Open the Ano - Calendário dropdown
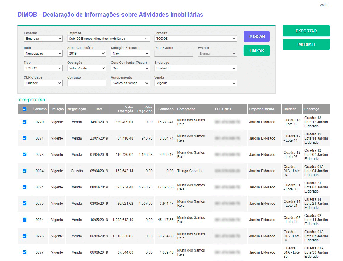Screen dimensions: 343x261 pos(86,53)
